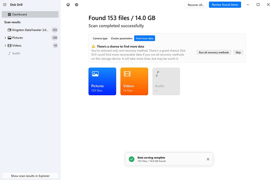Viewport: 273px width, 180px height.
Task: Open the orange Videos 14 files tile
Action: 134,81
